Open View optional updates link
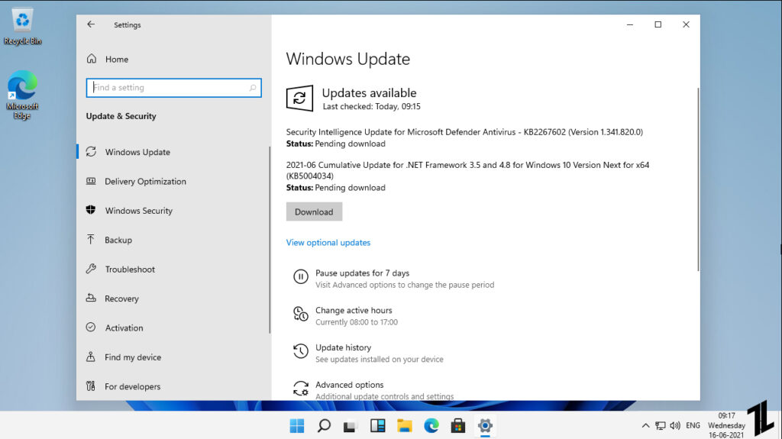Image resolution: width=782 pixels, height=439 pixels. (328, 243)
